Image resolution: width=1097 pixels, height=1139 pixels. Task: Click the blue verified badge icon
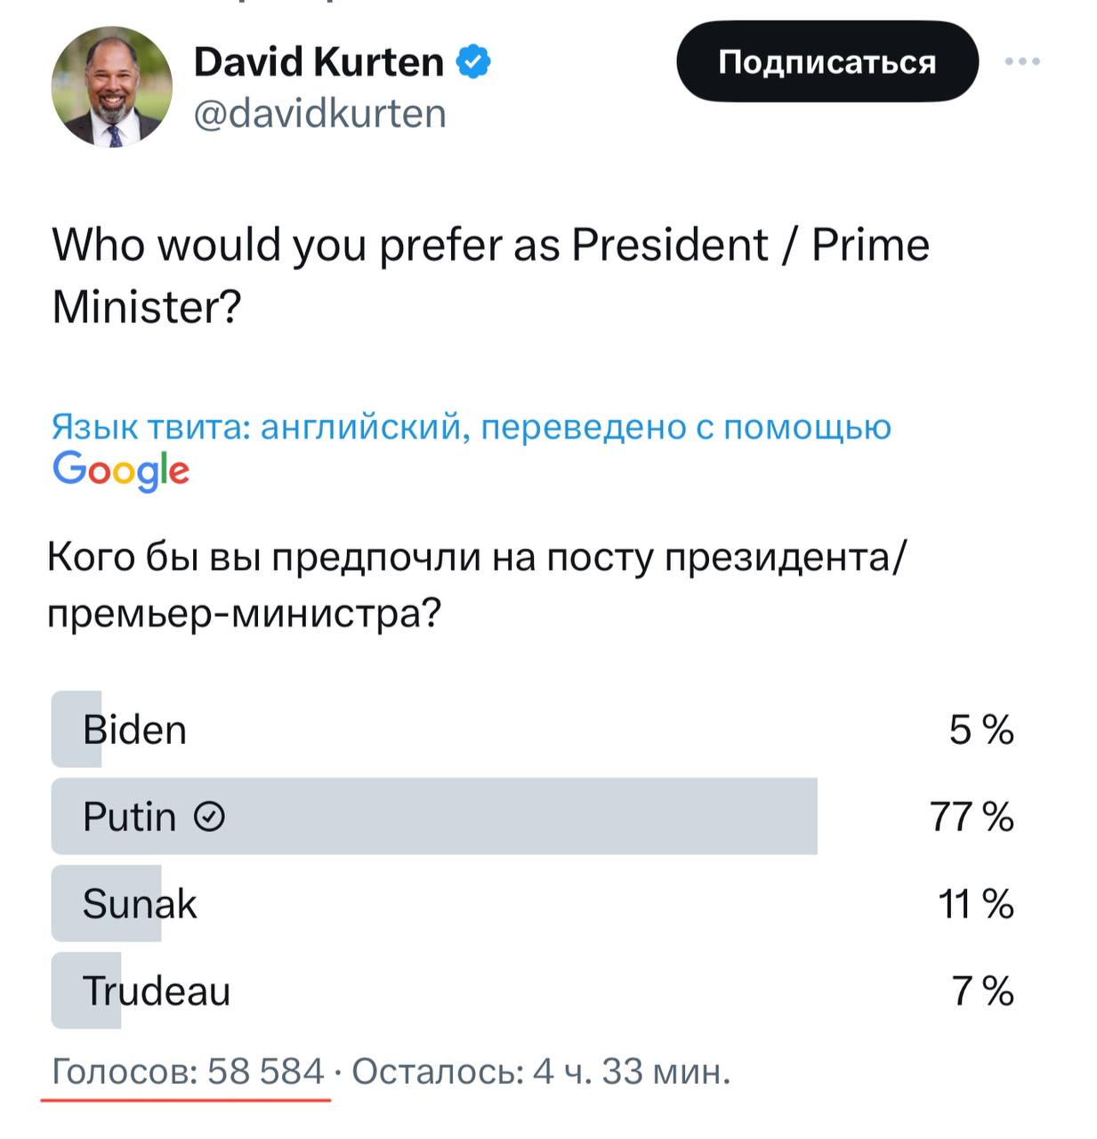tap(473, 62)
